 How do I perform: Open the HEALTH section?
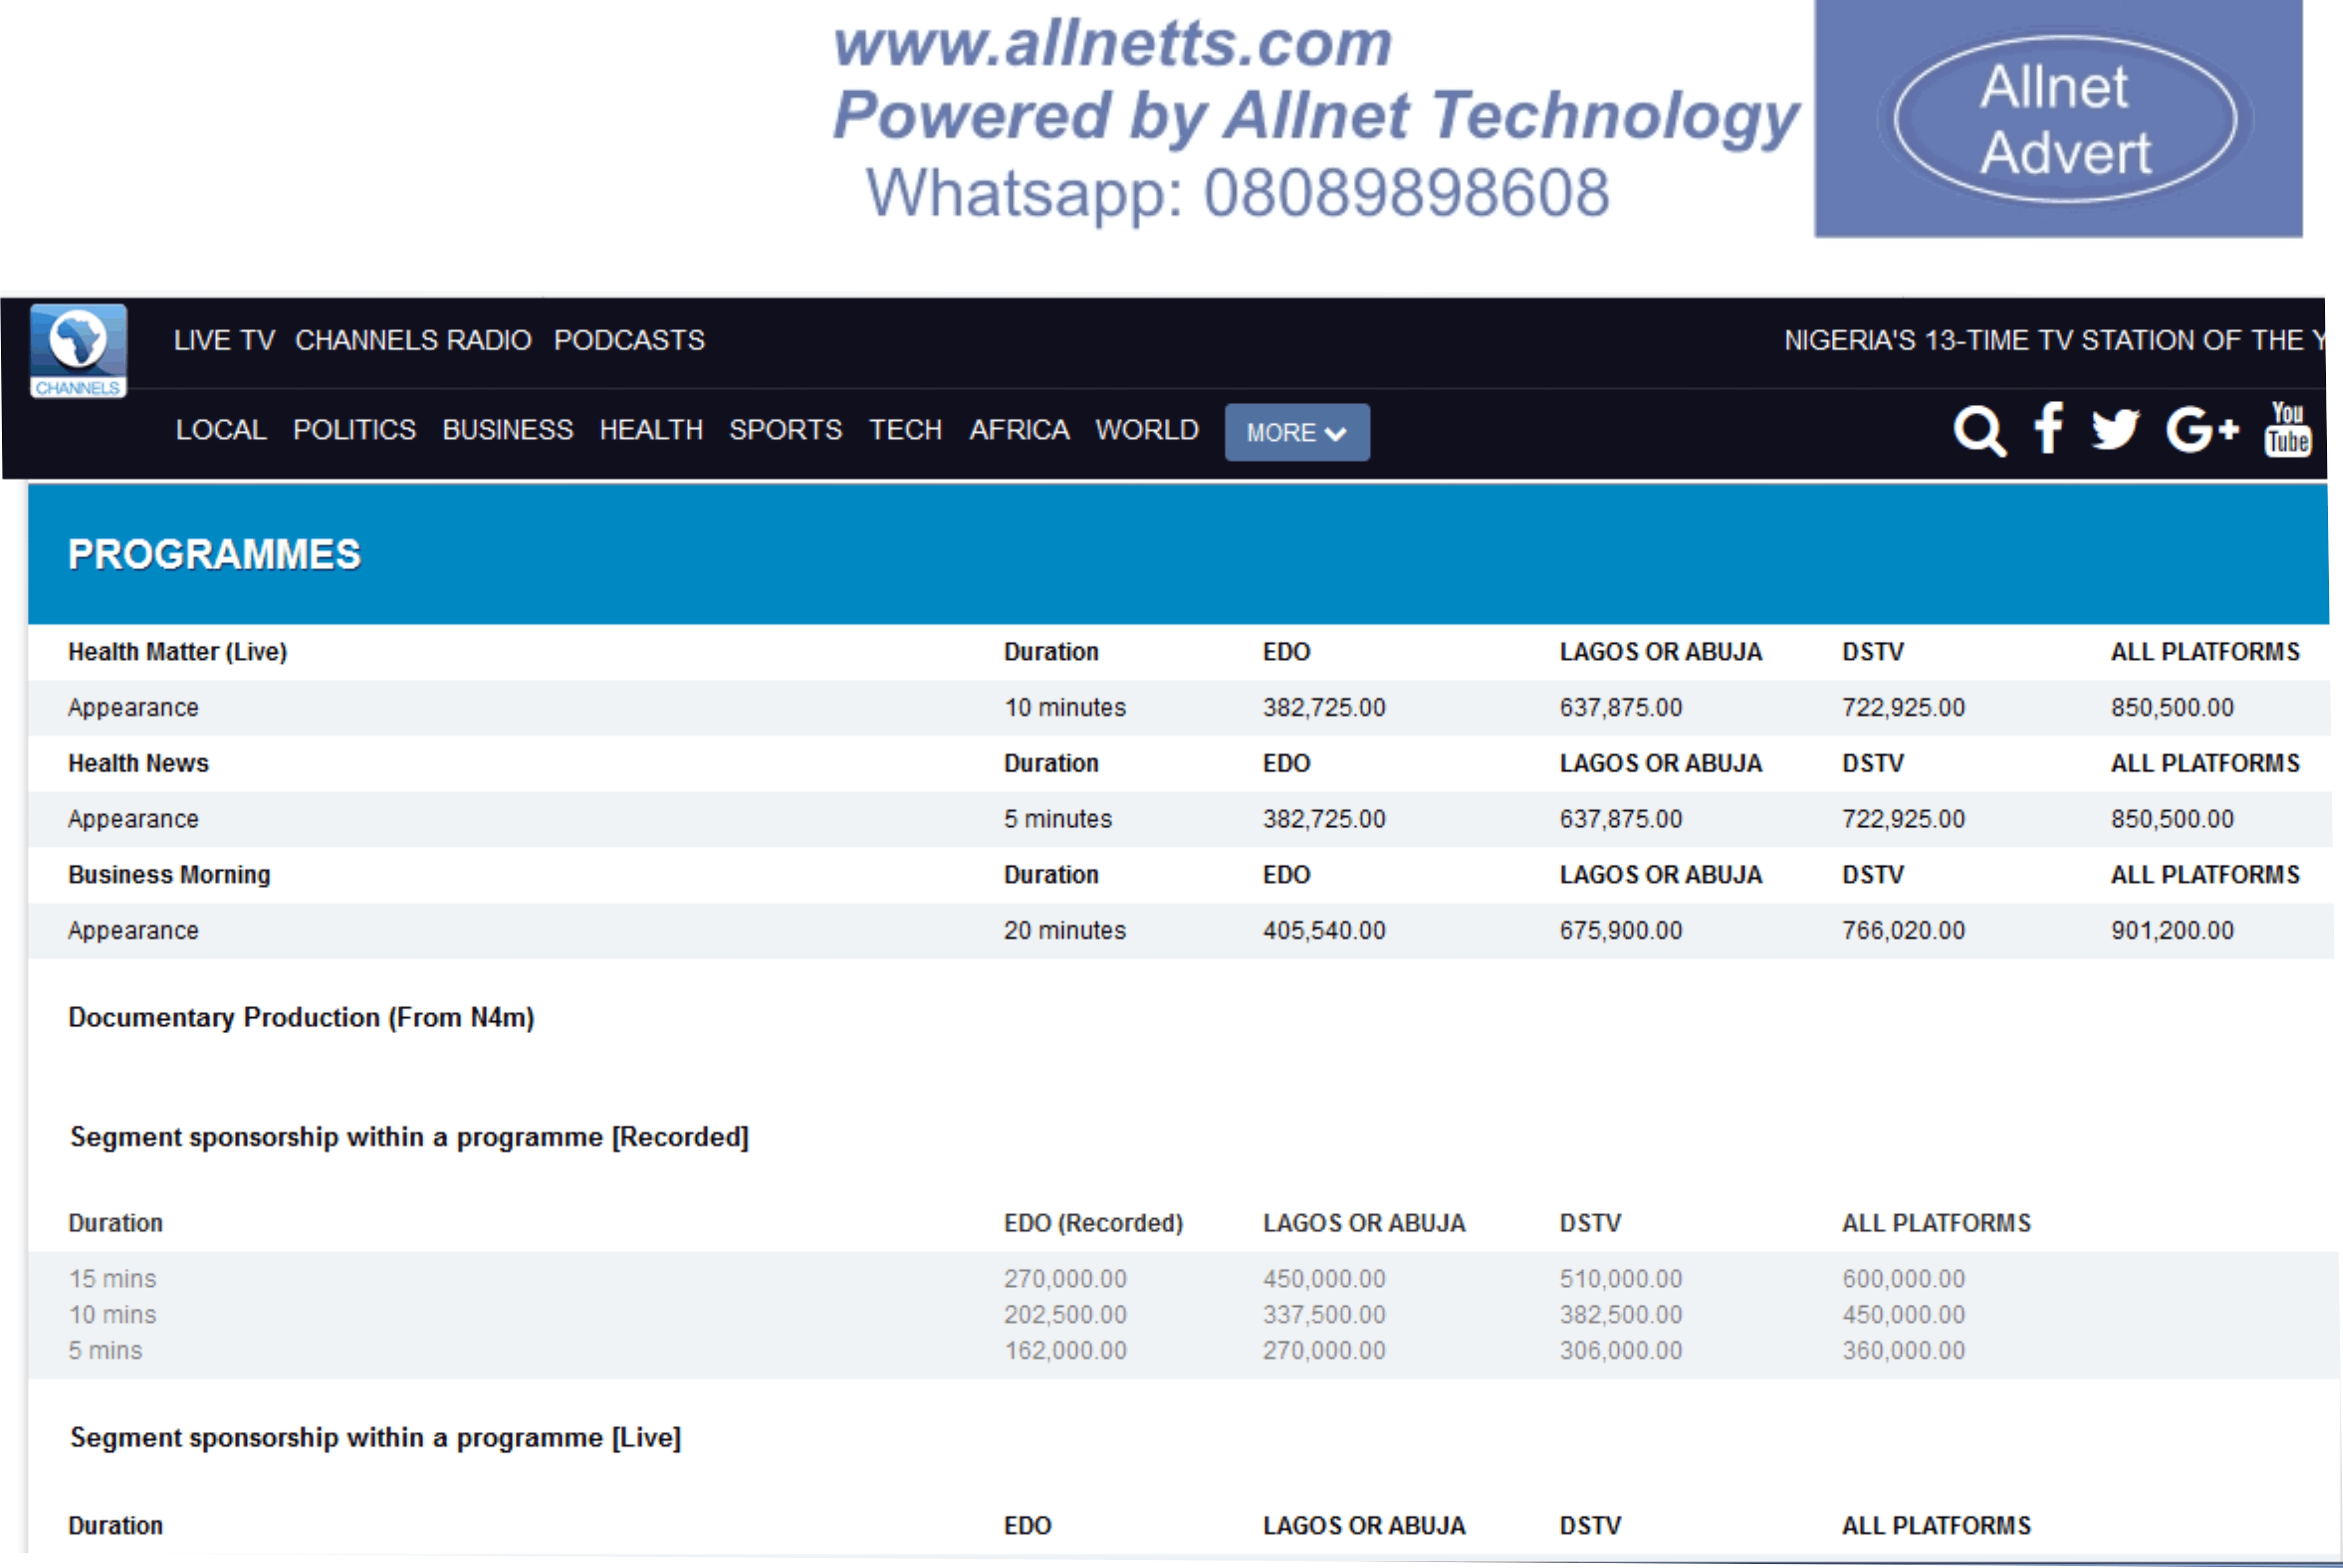pyautogui.click(x=651, y=430)
